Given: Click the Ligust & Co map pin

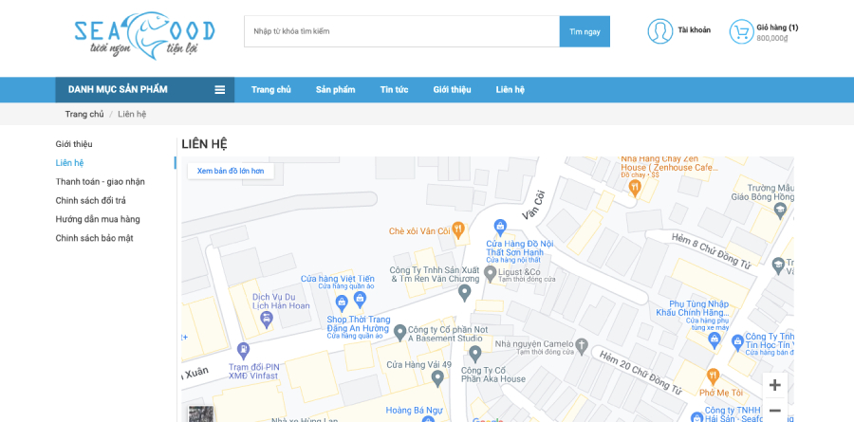Looking at the screenshot, I should click(x=491, y=274).
